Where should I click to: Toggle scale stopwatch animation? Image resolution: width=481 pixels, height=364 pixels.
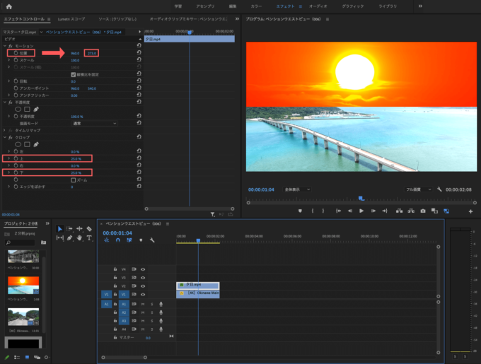[x=16, y=60]
